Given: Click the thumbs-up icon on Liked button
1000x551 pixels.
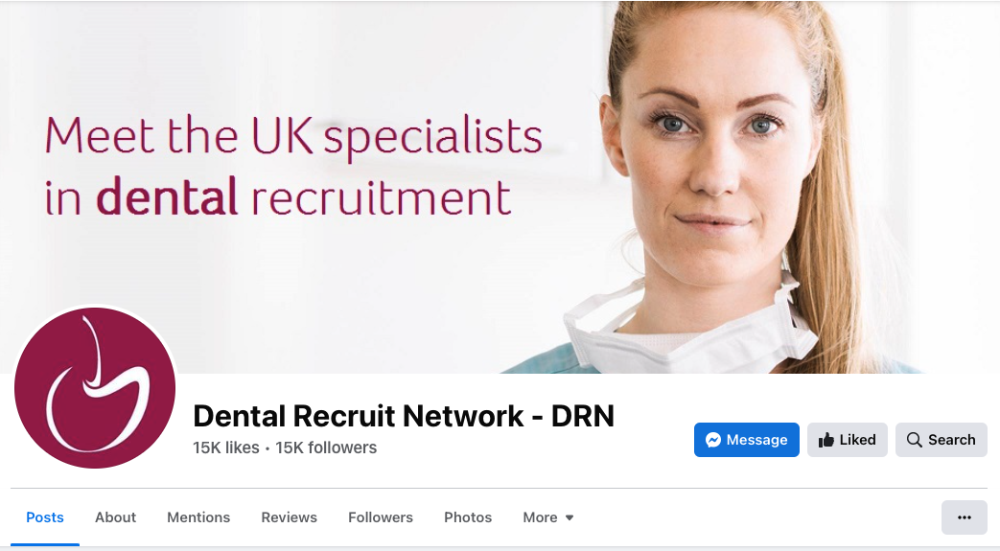Looking at the screenshot, I should click(x=826, y=440).
